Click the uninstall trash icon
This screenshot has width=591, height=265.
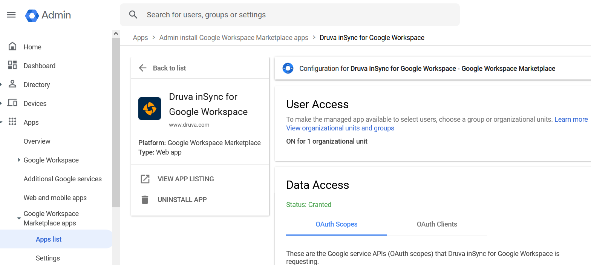click(x=145, y=200)
